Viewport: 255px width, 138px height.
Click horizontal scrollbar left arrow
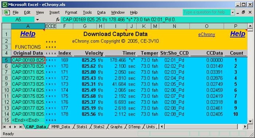(161, 127)
